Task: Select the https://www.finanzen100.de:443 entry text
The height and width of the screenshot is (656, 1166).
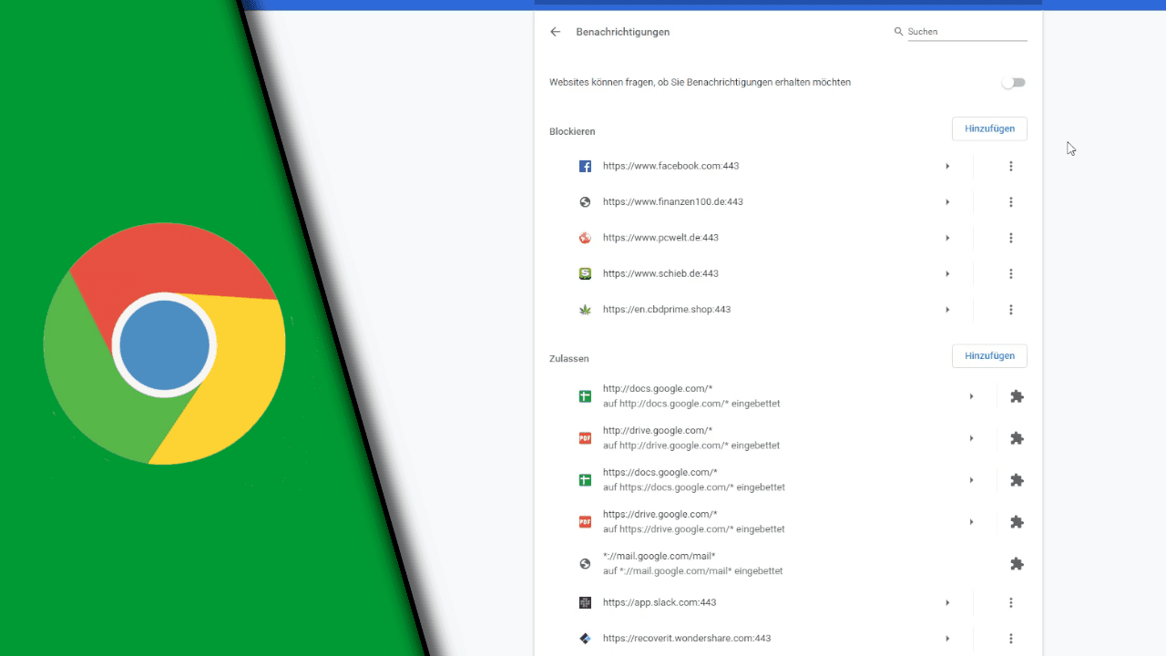Action: click(673, 202)
